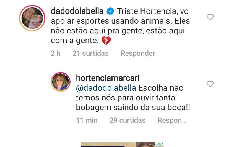
Task: View the 29 curtidas likes list
Action: (x=127, y=121)
